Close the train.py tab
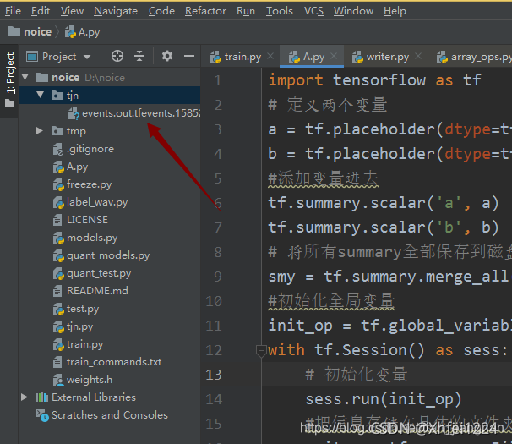This screenshot has height=444, width=512. [x=270, y=56]
